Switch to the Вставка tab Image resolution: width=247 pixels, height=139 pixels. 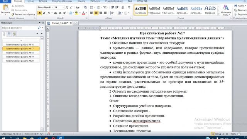43,1
